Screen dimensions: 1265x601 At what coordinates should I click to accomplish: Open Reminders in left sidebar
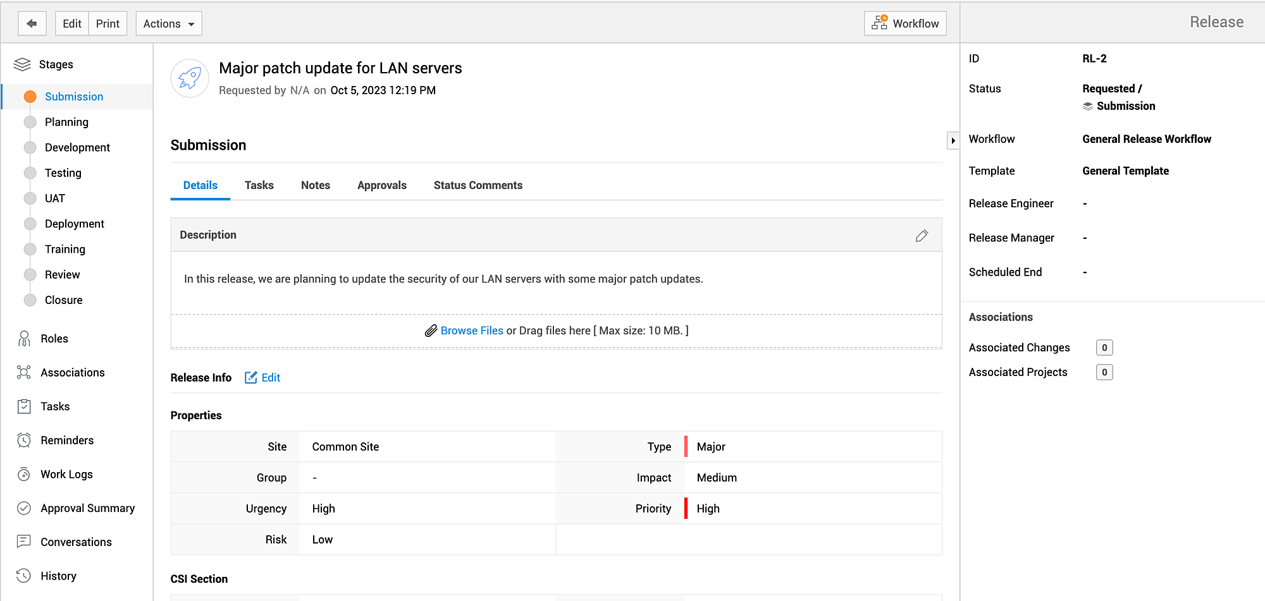(67, 440)
